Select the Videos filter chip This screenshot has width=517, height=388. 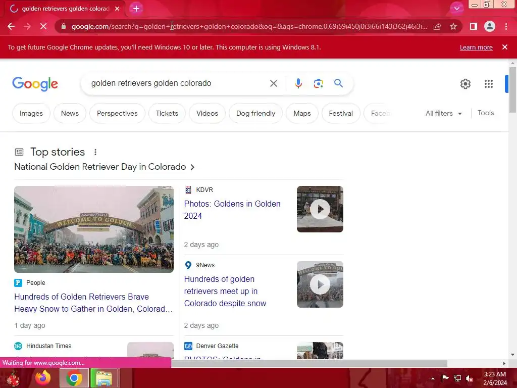click(207, 113)
